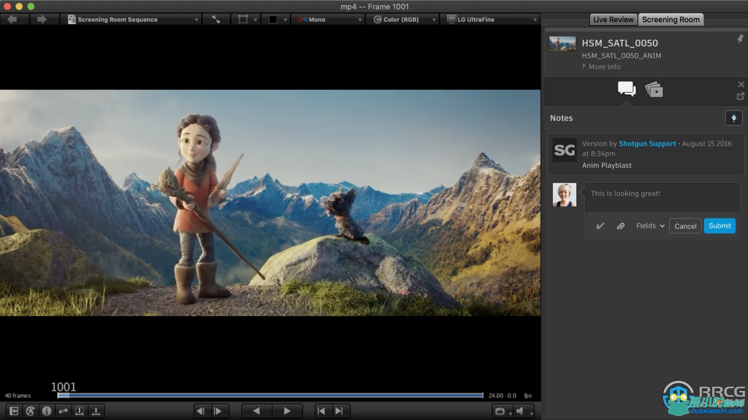Viewport: 748px width, 420px height.
Task: Click into the note text field
Action: pos(662,197)
